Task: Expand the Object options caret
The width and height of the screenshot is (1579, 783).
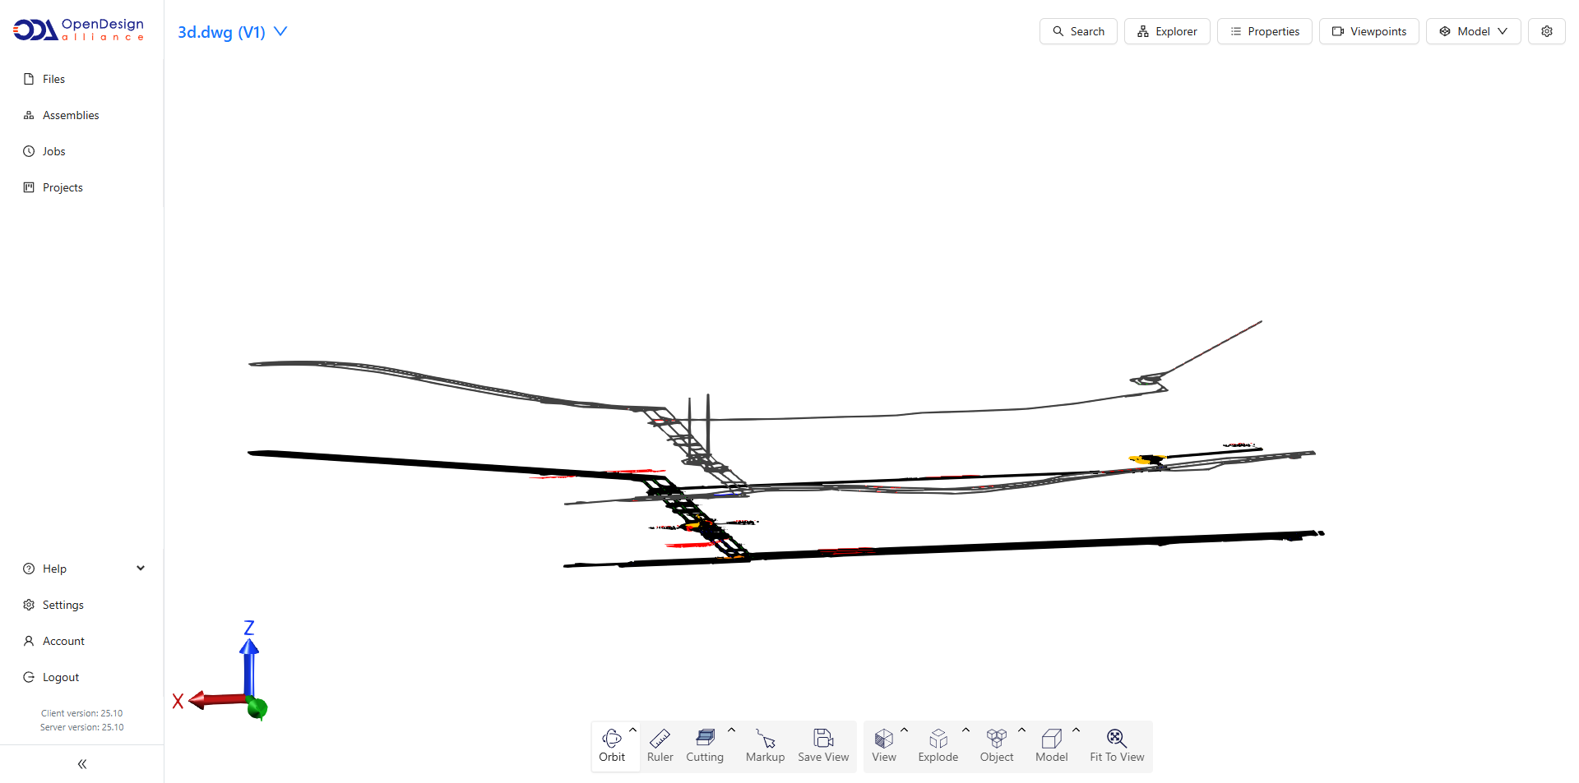Action: pyautogui.click(x=1022, y=730)
